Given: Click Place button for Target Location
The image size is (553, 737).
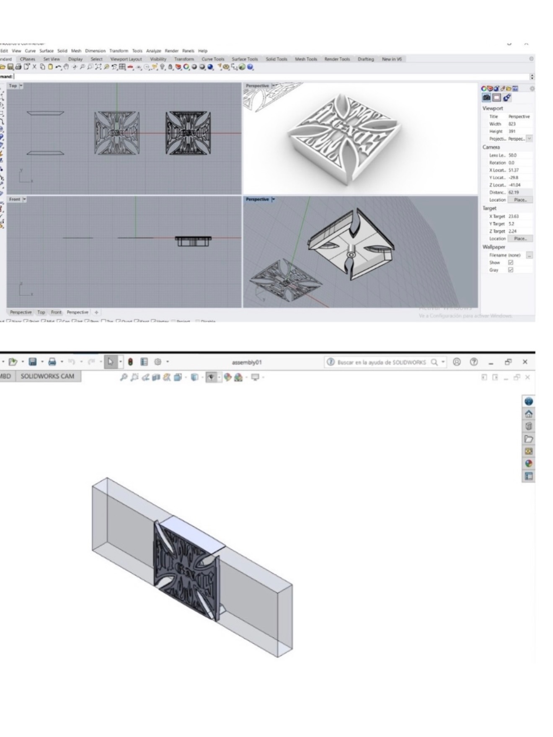Looking at the screenshot, I should tap(520, 239).
